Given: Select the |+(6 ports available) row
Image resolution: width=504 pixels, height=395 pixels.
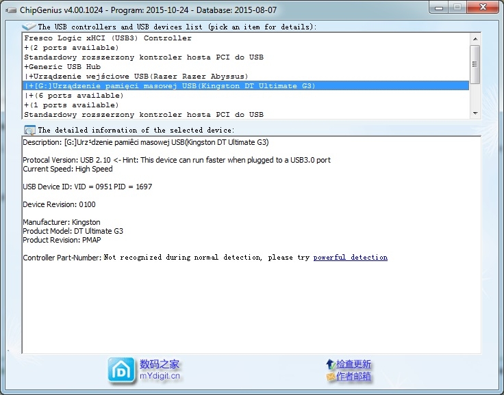Looking at the screenshot, I should tap(246, 95).
